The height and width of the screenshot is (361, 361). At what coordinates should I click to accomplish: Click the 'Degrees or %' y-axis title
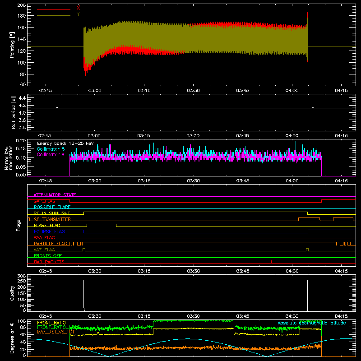tap(12, 338)
